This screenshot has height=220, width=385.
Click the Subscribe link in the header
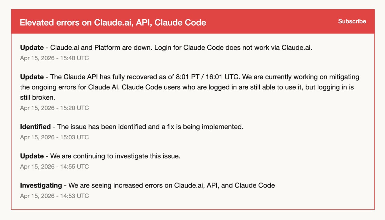click(x=352, y=21)
